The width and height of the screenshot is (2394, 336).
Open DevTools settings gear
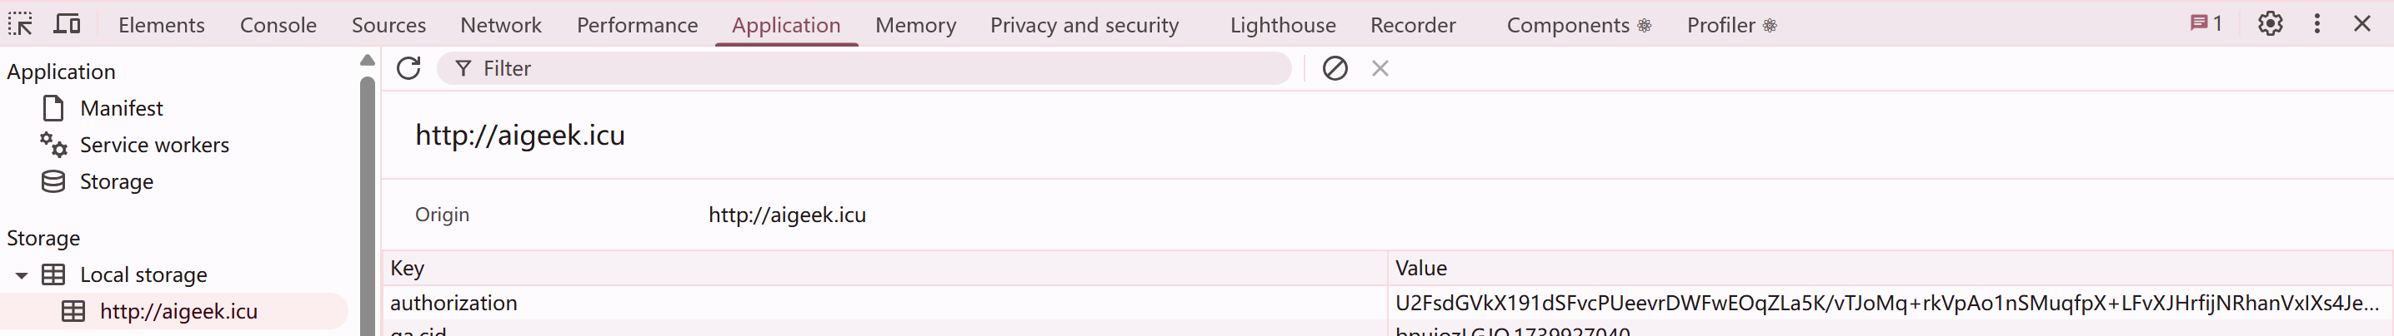tap(2270, 24)
